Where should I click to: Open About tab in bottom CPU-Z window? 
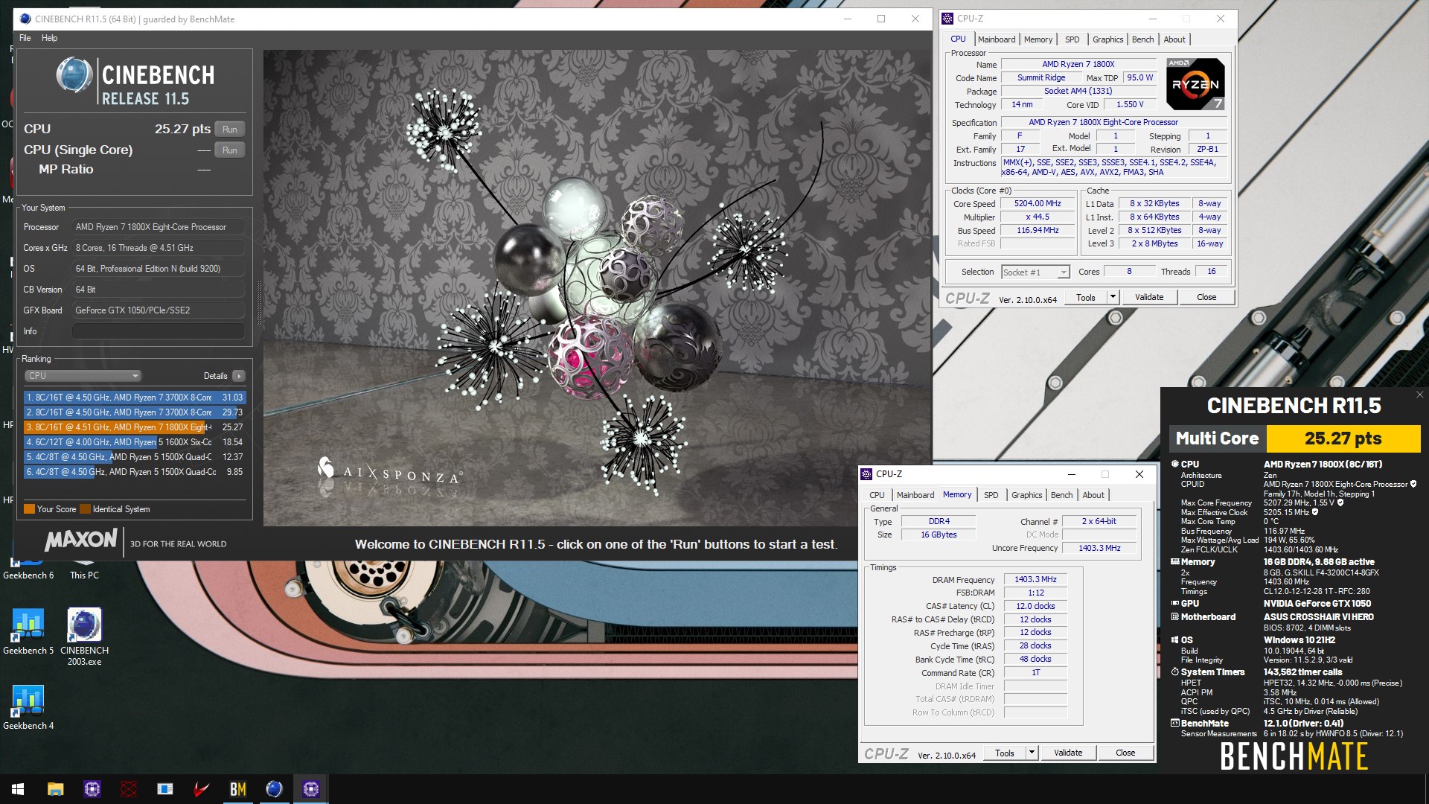pos(1093,495)
